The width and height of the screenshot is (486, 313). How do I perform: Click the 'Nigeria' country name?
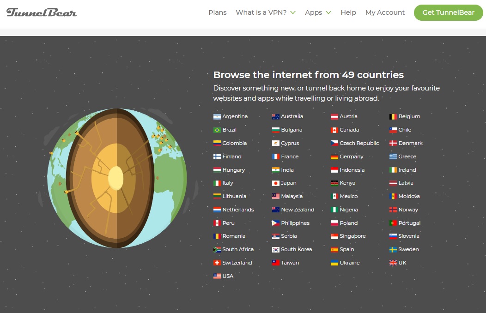tap(349, 210)
